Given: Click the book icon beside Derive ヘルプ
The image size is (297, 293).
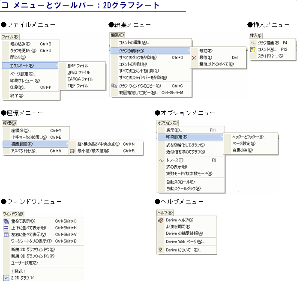Looking at the screenshot, I should [x=161, y=220].
